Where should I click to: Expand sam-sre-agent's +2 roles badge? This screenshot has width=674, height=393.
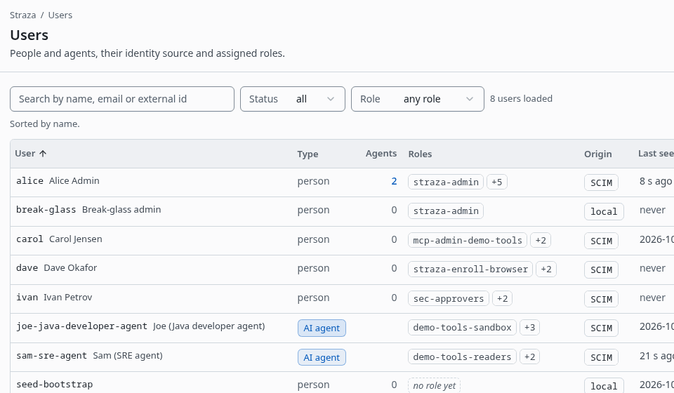tap(529, 357)
